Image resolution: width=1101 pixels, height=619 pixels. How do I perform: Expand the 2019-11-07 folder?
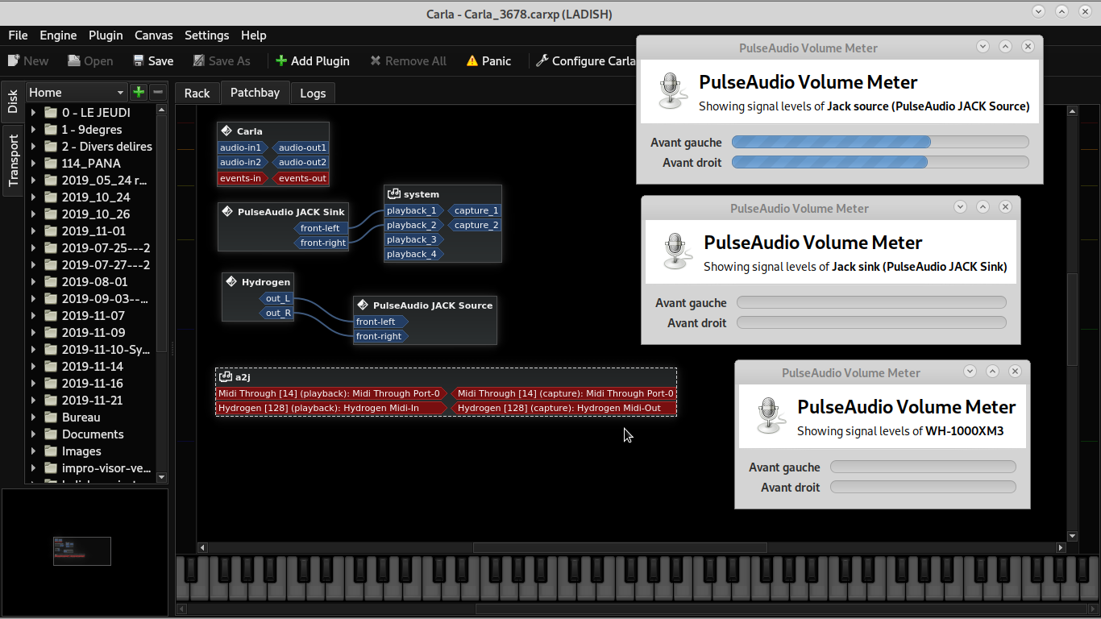pyautogui.click(x=33, y=315)
